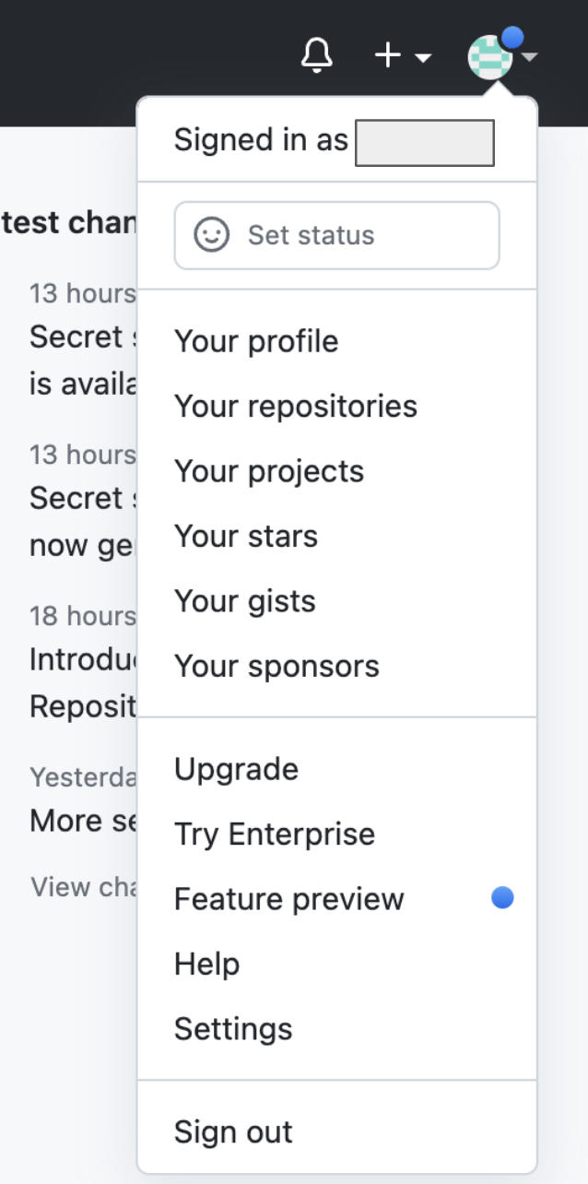Viewport: 588px width, 1184px height.
Task: Go to Your stars
Action: (x=245, y=535)
